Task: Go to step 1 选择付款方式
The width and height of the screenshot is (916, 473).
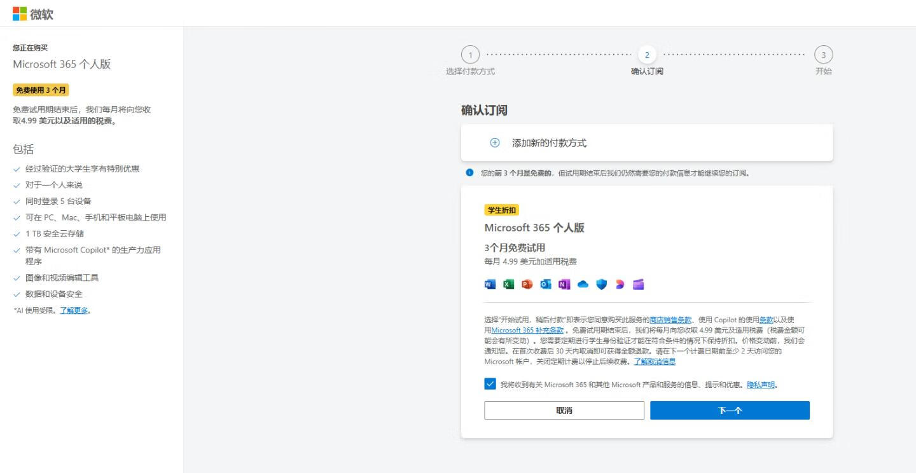Action: pyautogui.click(x=470, y=55)
